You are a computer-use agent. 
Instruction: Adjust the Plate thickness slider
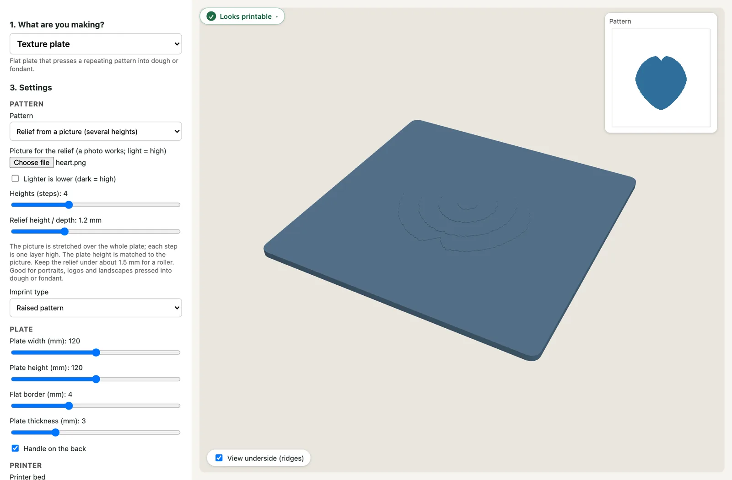[x=96, y=432]
